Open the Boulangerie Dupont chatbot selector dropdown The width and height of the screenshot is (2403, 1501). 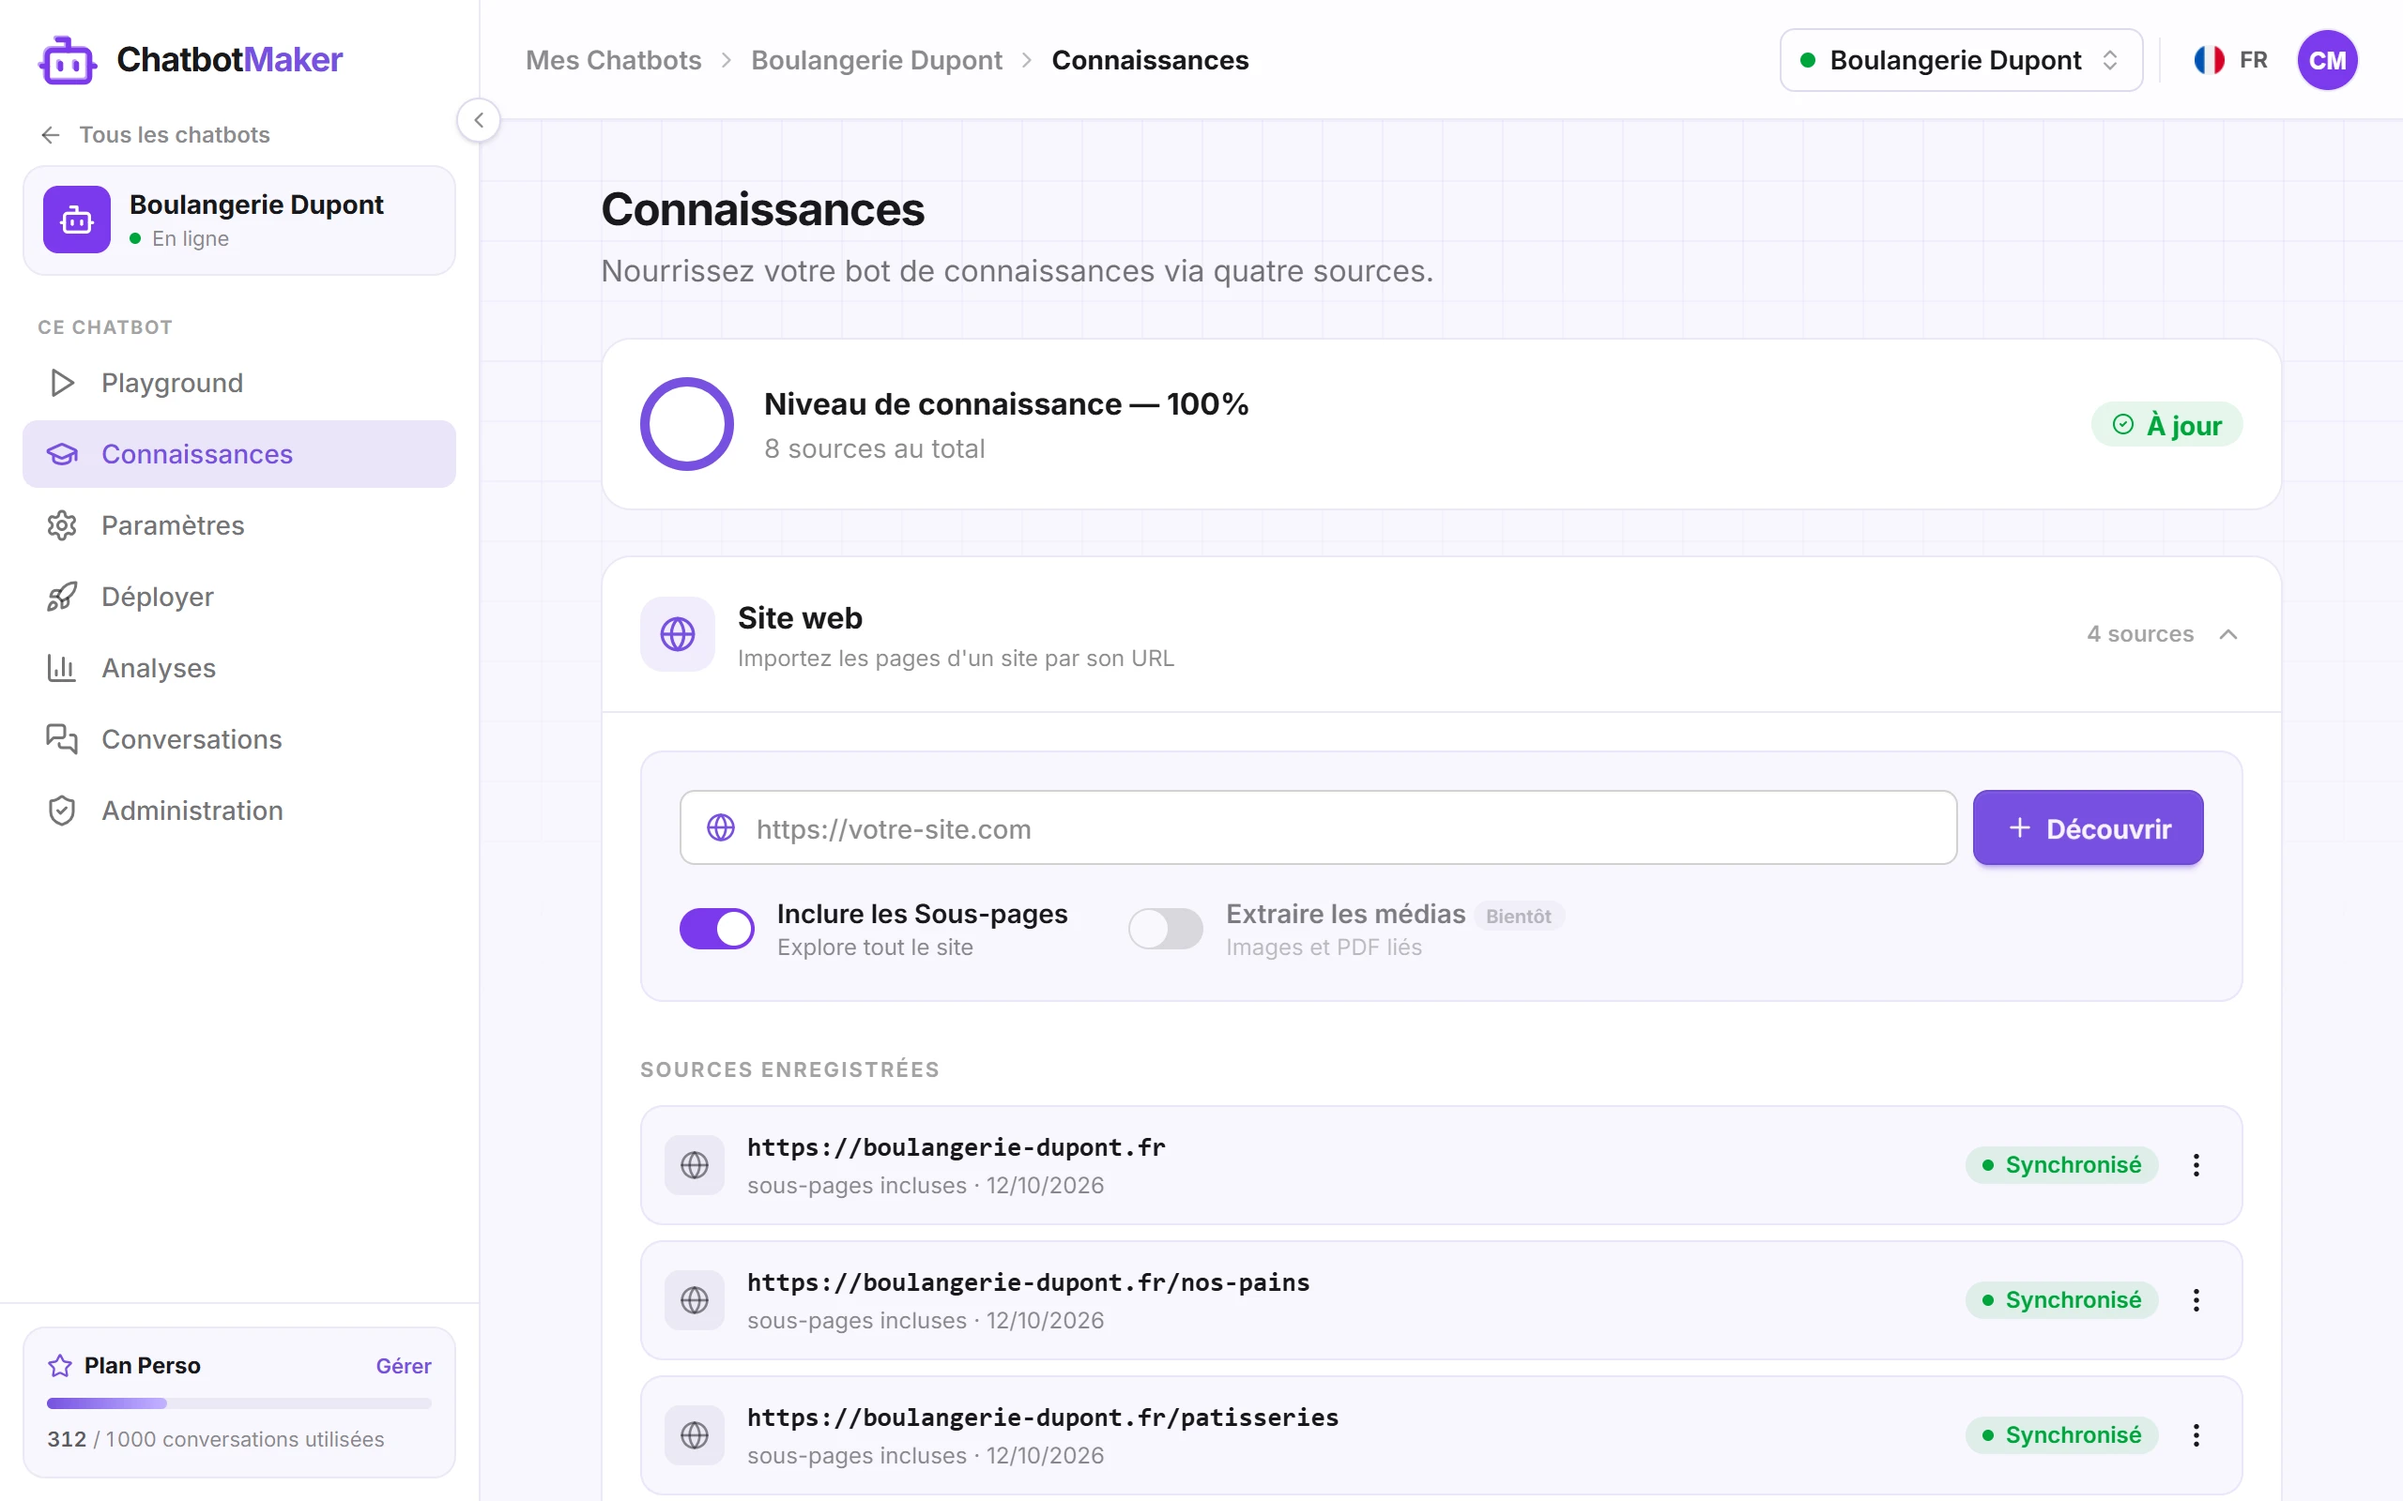click(x=1960, y=61)
